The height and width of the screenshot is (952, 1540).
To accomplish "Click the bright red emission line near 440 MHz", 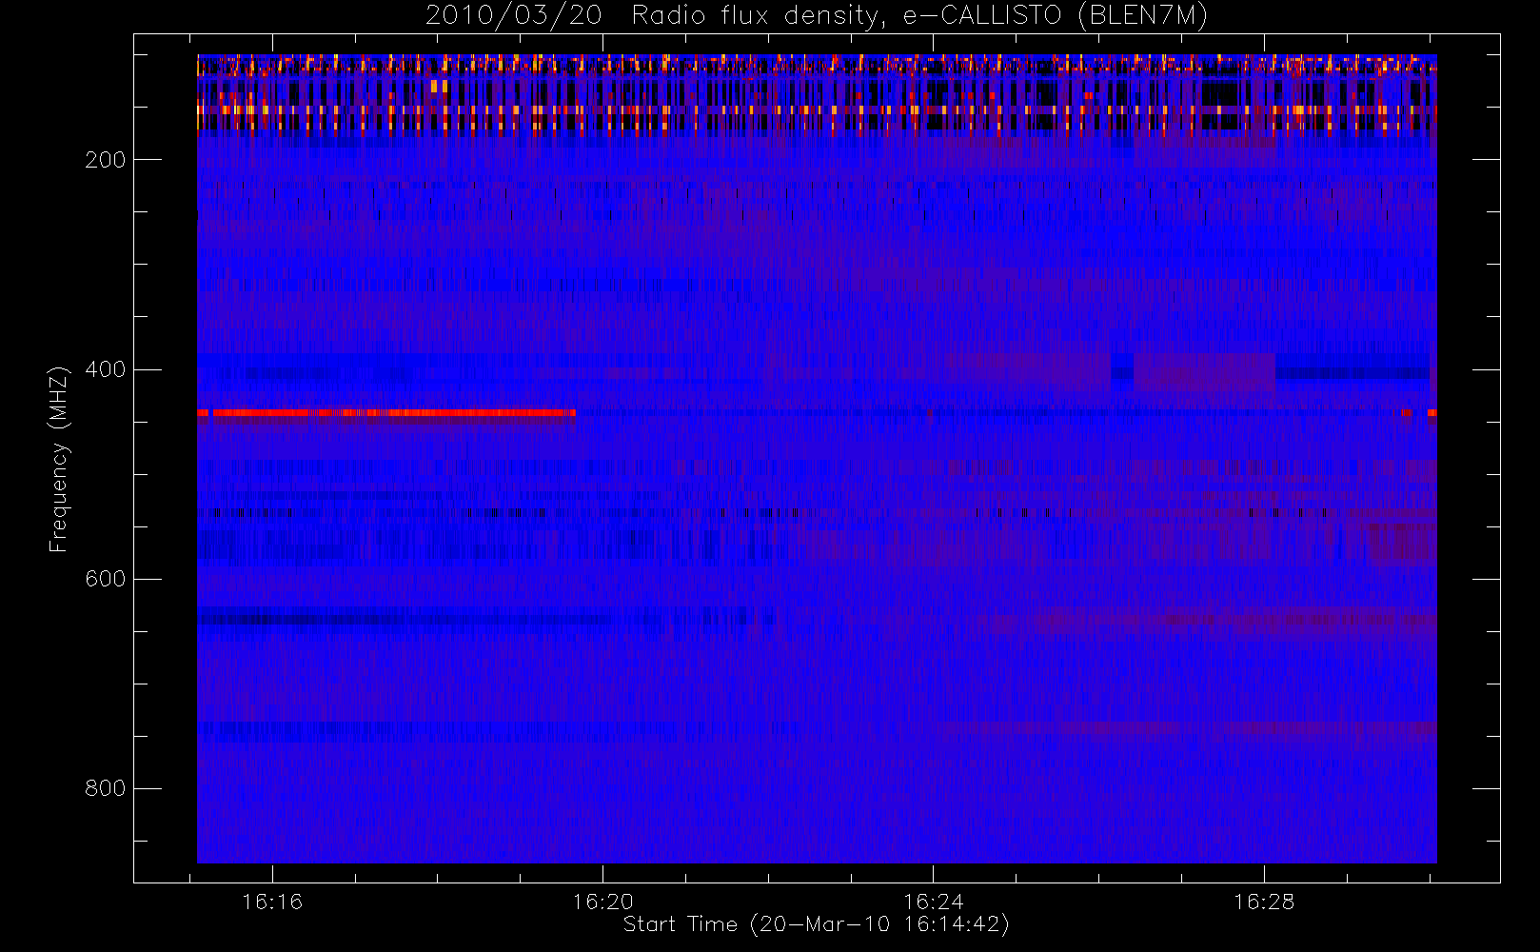I will click(386, 413).
